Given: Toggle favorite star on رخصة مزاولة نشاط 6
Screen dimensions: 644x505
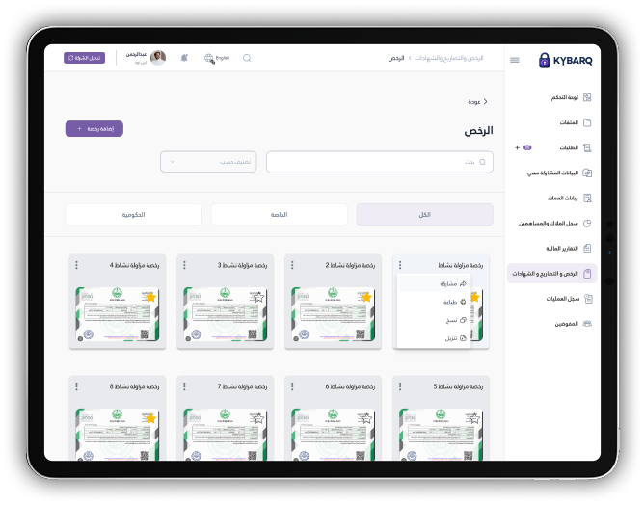Looking at the screenshot, I should tap(365, 419).
